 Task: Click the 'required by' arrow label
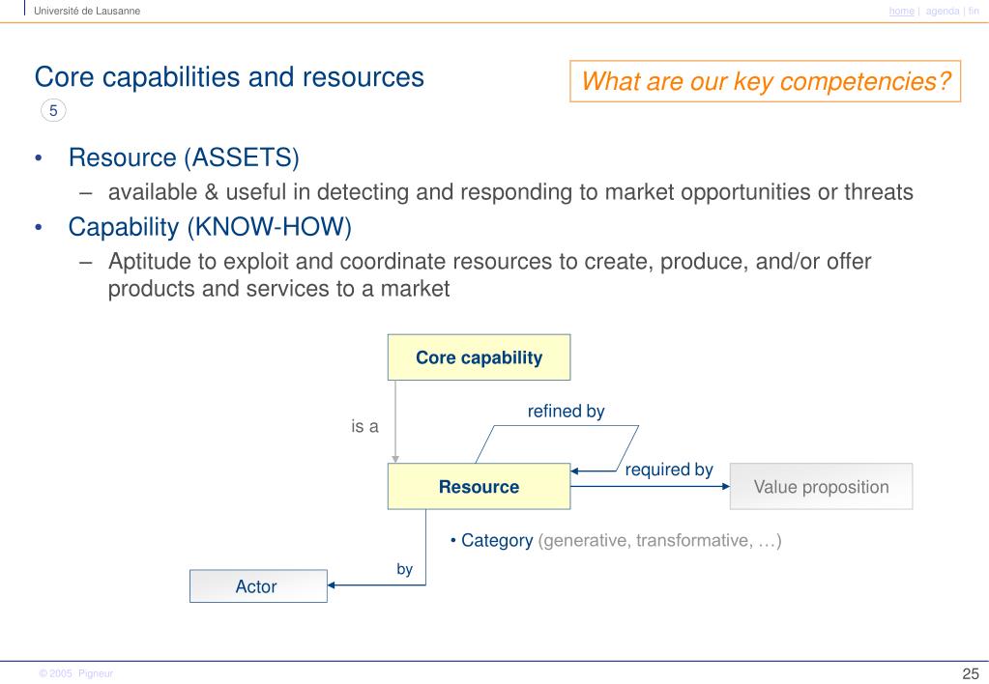point(669,470)
